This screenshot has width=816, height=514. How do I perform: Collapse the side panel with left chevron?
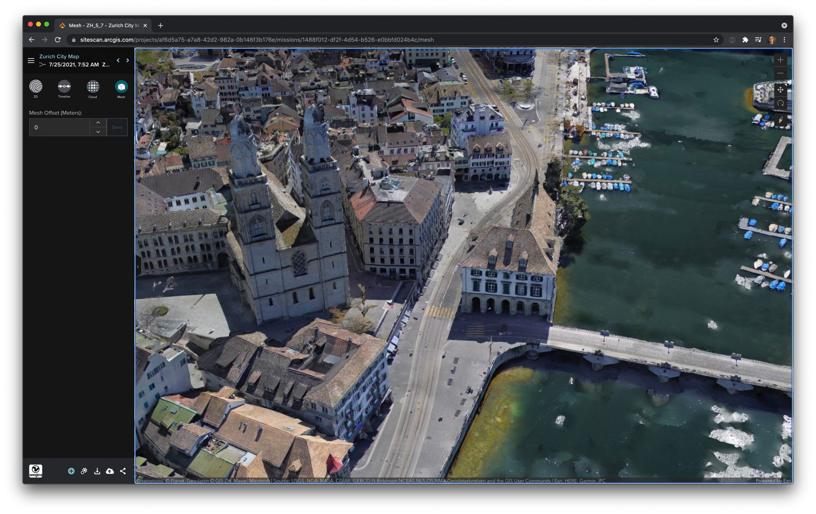click(138, 267)
